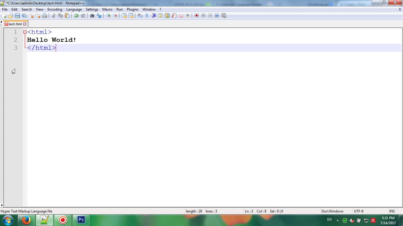Viewport: 403px width, 226px height.
Task: Click the Save recorded macro icon
Action: tap(224, 16)
